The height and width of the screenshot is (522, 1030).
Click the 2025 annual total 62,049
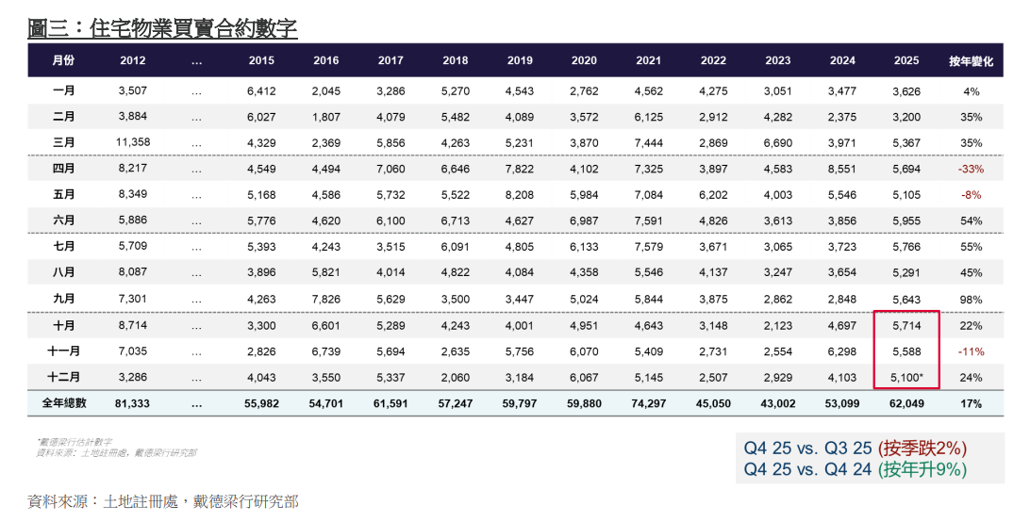point(906,403)
